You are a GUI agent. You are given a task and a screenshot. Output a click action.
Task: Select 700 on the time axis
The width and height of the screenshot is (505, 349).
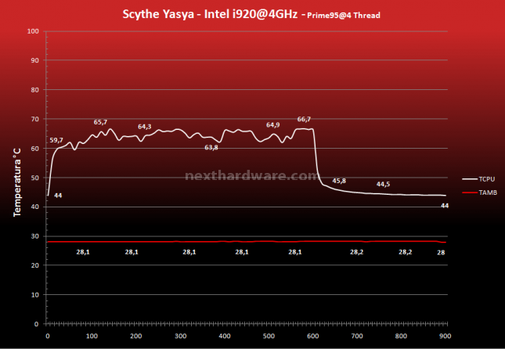click(357, 336)
